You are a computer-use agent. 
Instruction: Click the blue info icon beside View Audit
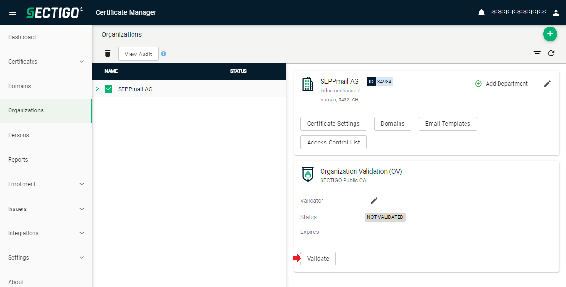[164, 54]
